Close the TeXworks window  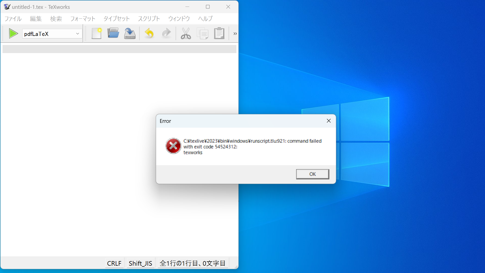coord(228,7)
